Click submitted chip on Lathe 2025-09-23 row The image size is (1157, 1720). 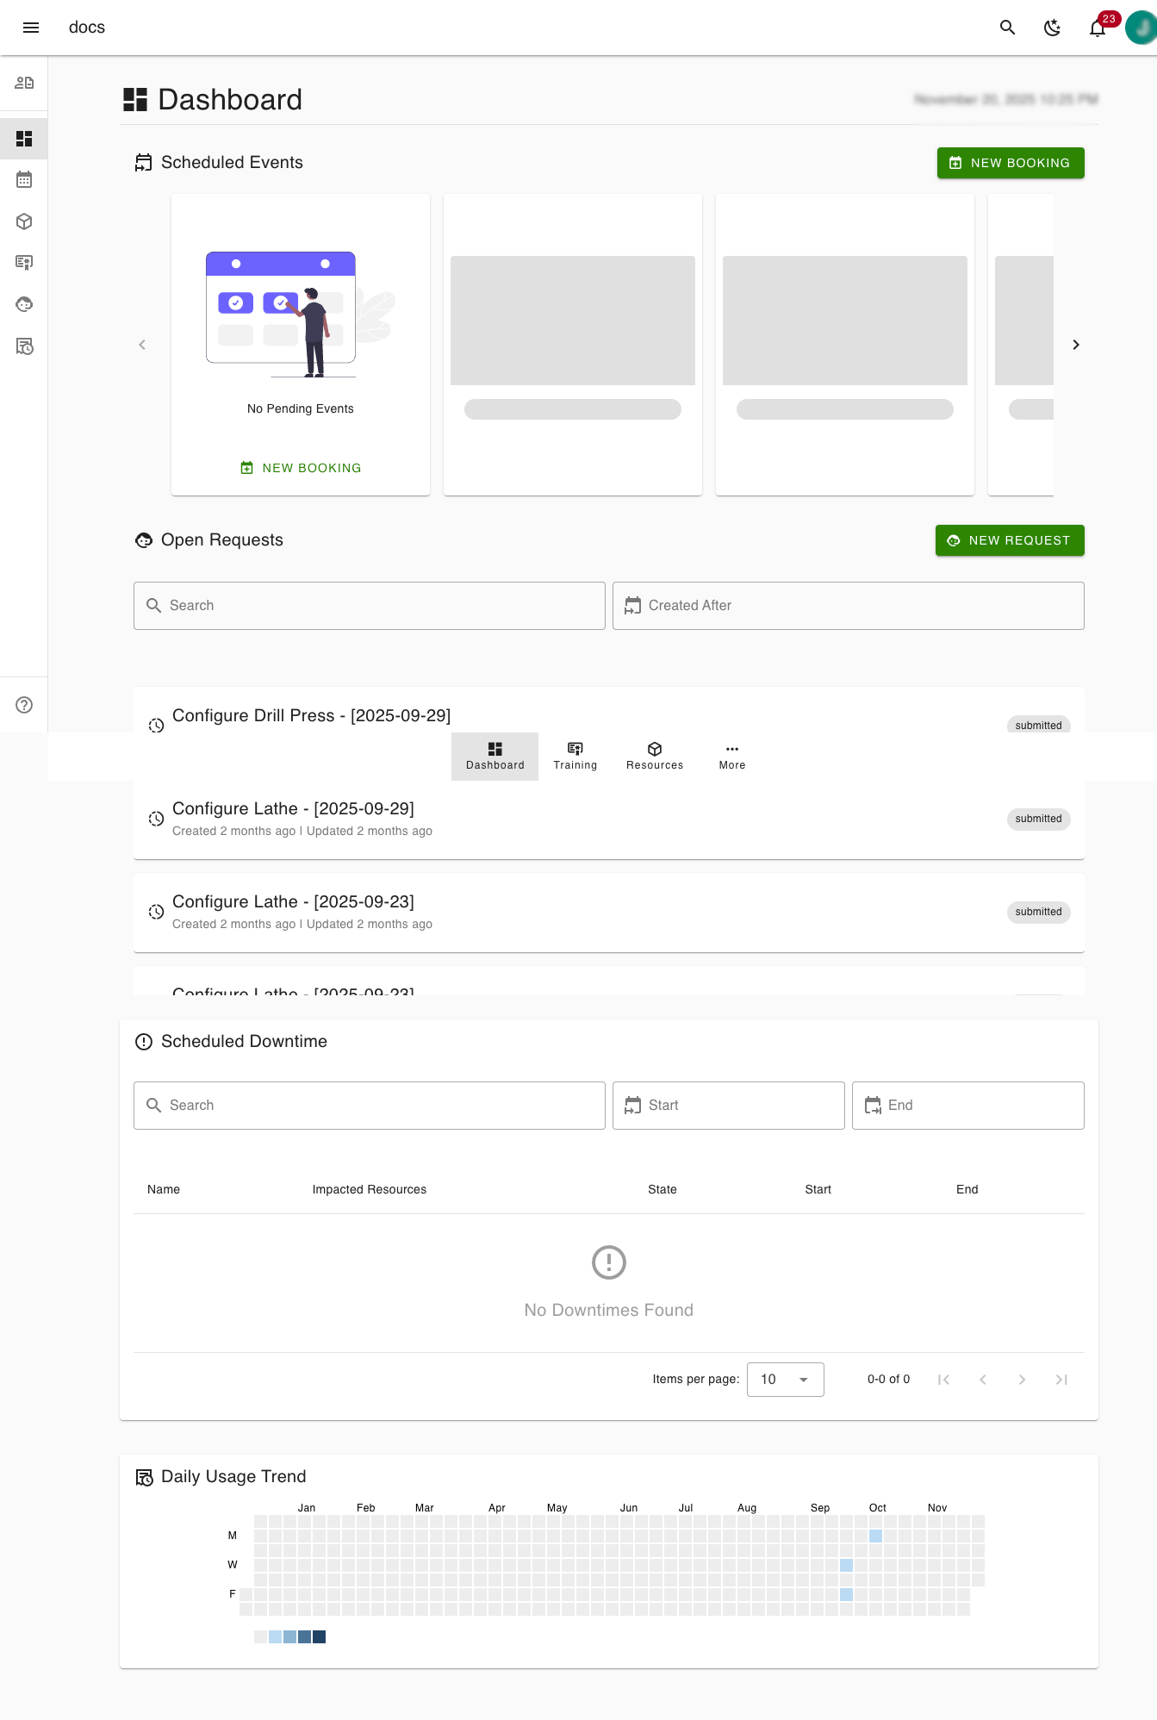(x=1038, y=912)
